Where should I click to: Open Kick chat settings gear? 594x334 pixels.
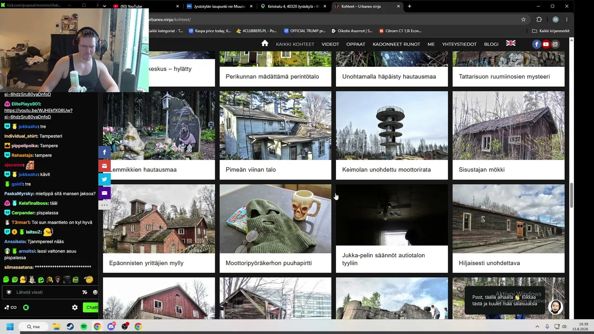coord(75,307)
